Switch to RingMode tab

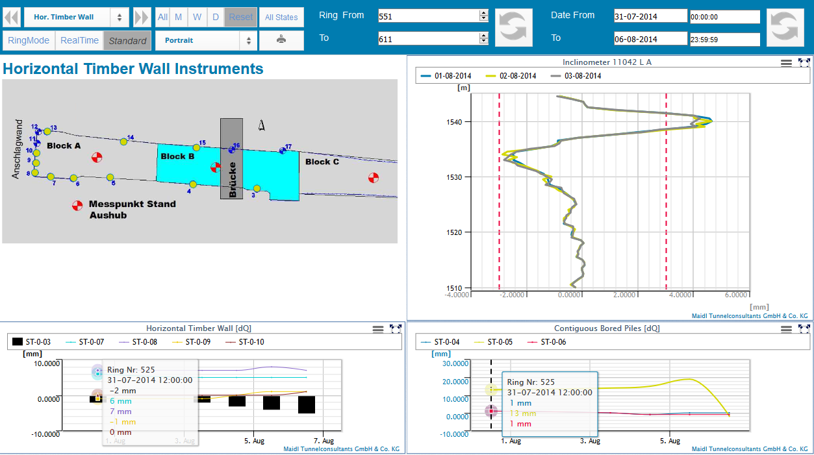[29, 40]
